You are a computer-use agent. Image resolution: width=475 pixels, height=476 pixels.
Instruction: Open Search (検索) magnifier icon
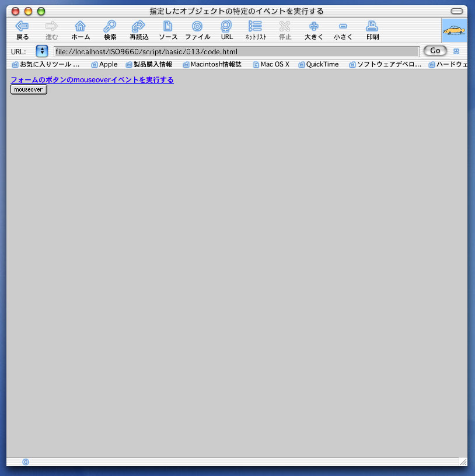(110, 26)
